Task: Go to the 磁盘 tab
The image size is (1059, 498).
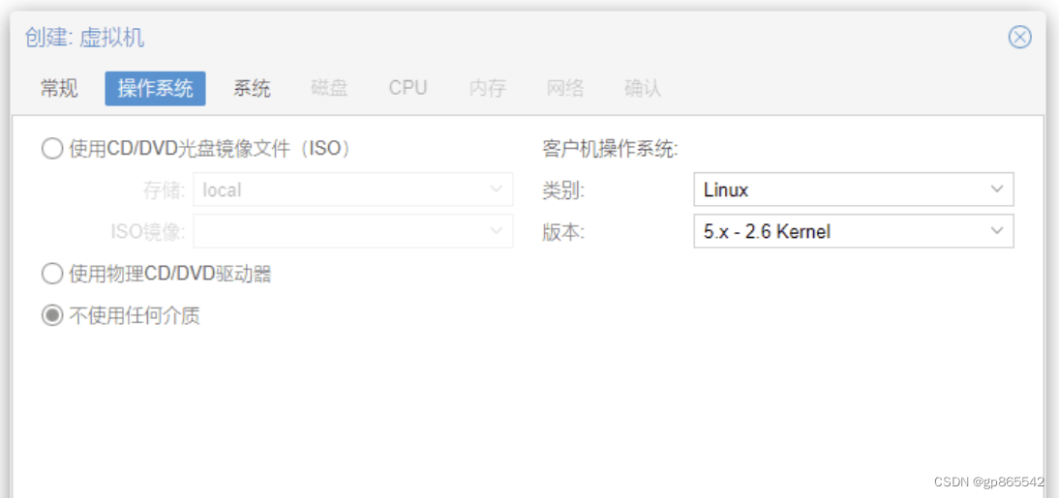Action: coord(329,89)
